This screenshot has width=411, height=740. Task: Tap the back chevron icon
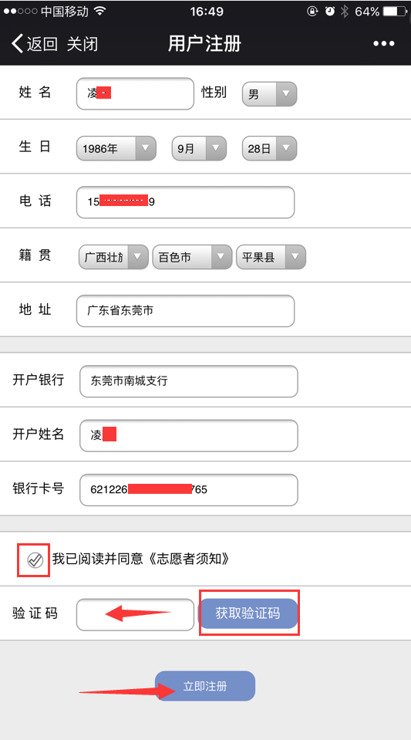(x=17, y=44)
